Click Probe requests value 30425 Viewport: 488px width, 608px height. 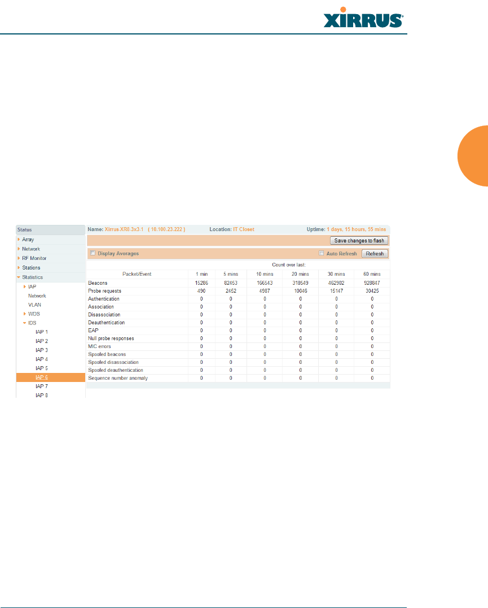[x=372, y=291]
